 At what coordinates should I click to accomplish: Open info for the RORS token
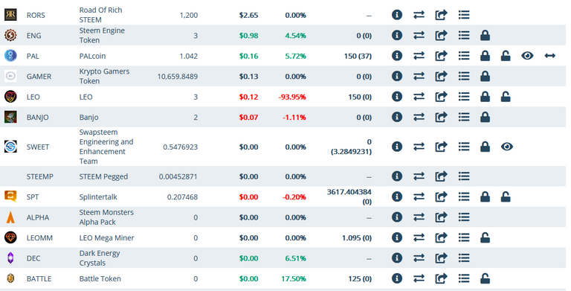coord(397,15)
